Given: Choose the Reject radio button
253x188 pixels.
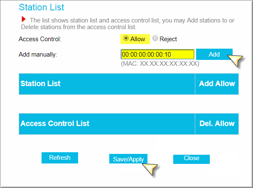Looking at the screenshot, I should [x=155, y=38].
